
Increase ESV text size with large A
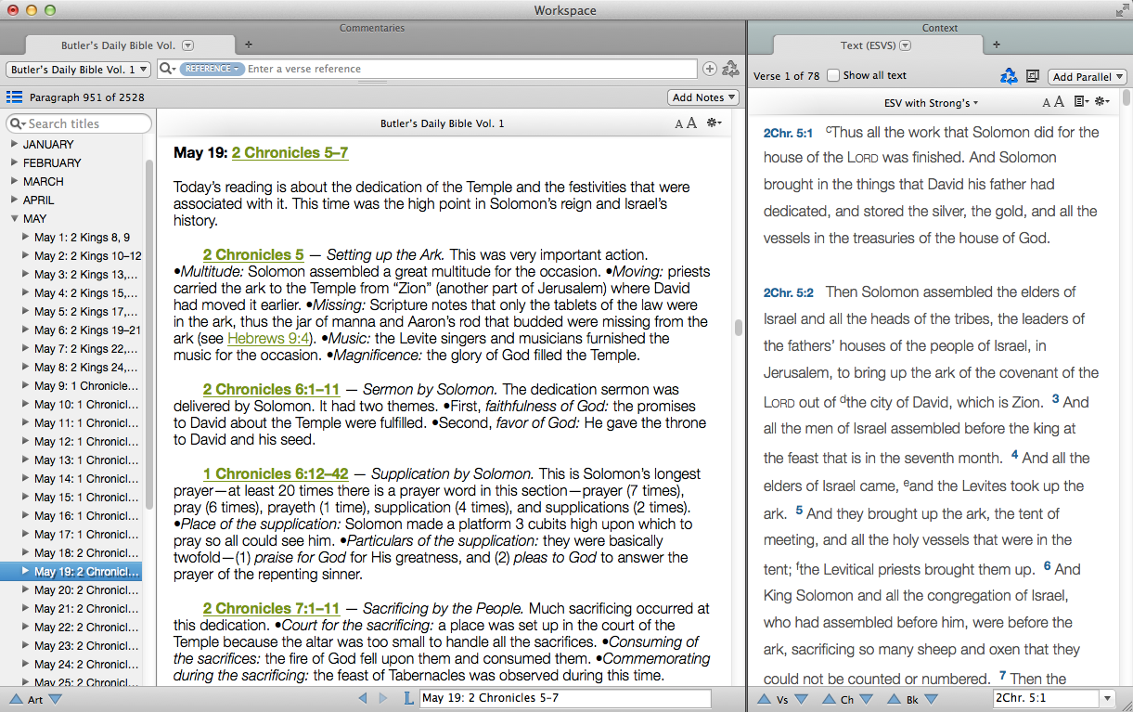pos(1059,102)
